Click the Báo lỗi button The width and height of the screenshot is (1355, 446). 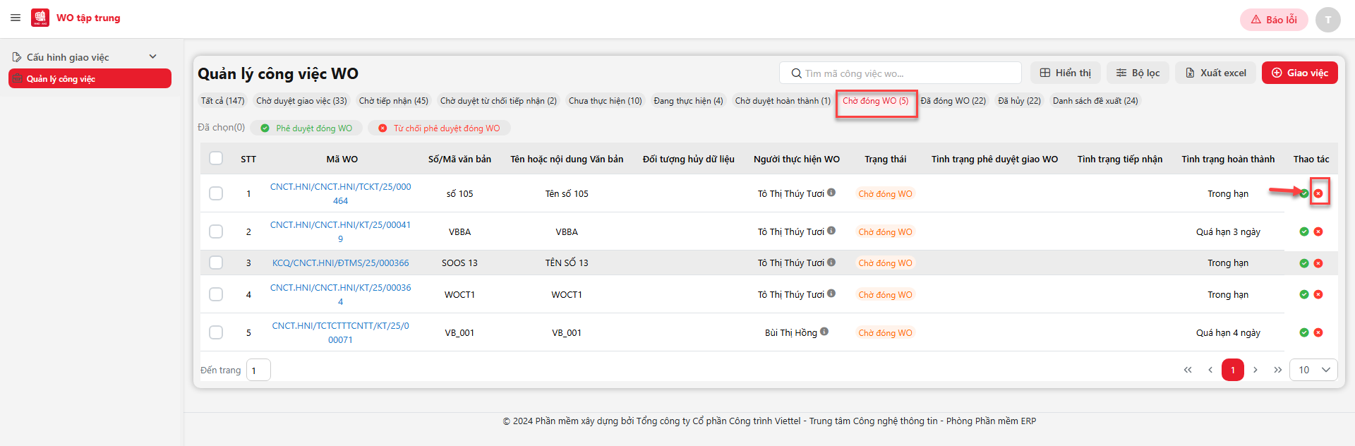pyautogui.click(x=1274, y=20)
